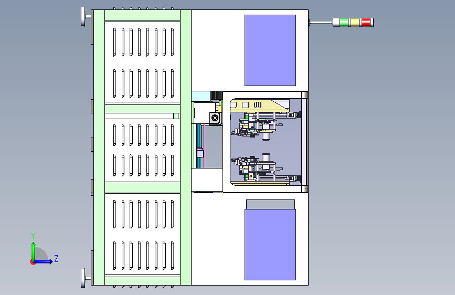Select the red origin ball of the triad
The image size is (455, 295).
pyautogui.click(x=32, y=262)
